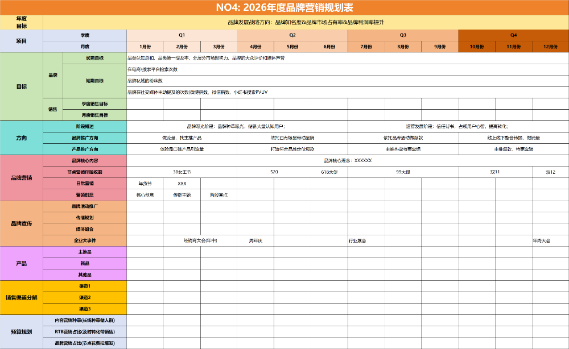This screenshot has width=569, height=349.
Task: Click the NO4 2026年度品牌营销规划表 title cell
Action: pos(284,7)
